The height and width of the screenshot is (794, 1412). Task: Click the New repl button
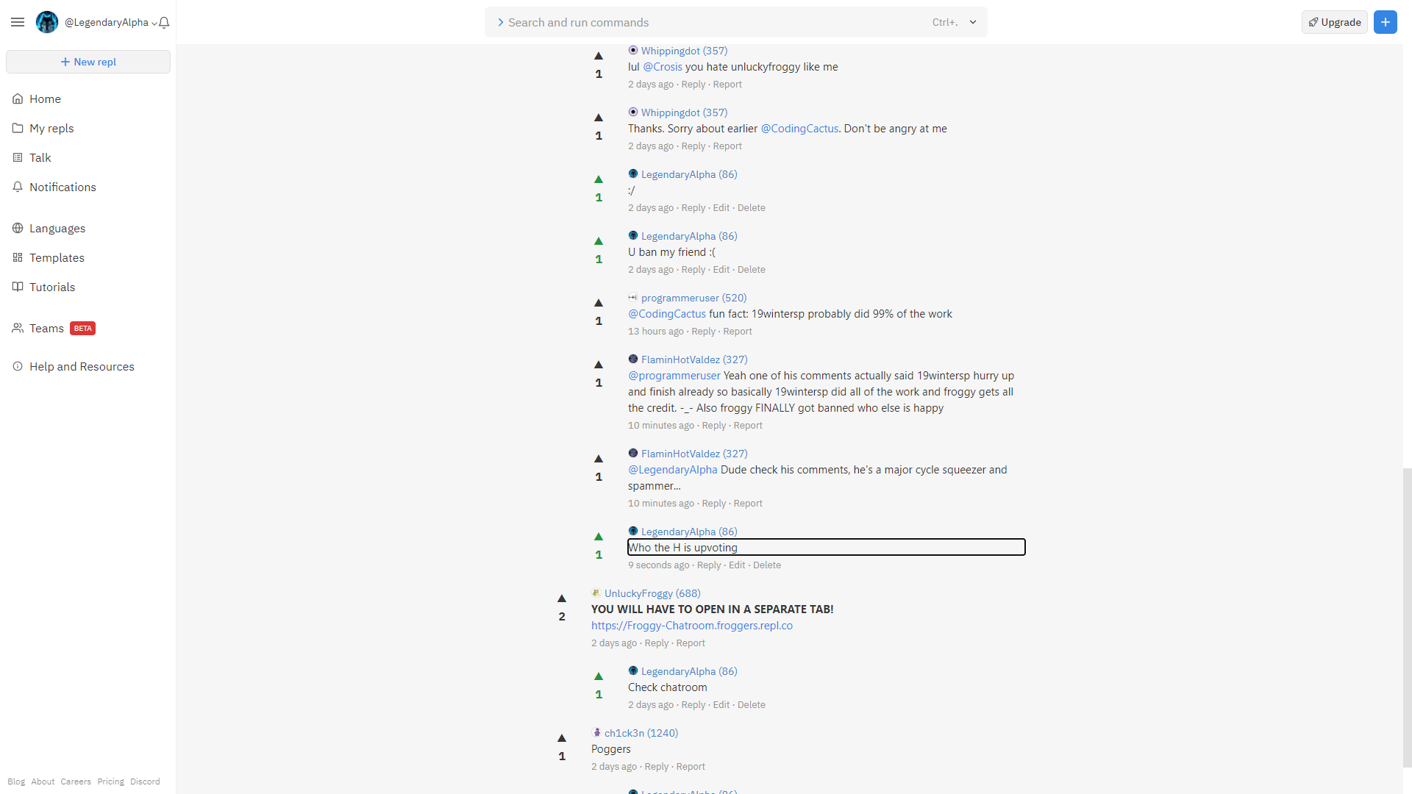pyautogui.click(x=88, y=62)
